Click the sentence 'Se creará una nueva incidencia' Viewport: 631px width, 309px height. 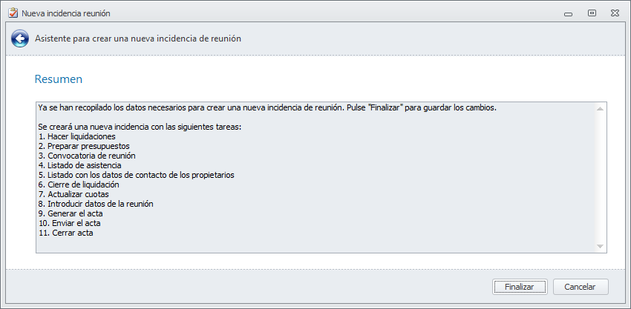[140, 127]
